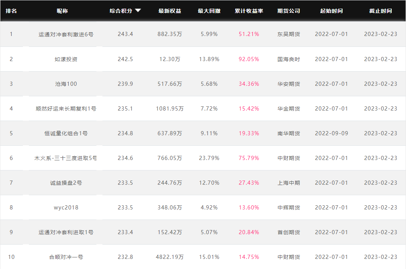Select the score value 243.4
406x269 pixels.
pos(125,34)
